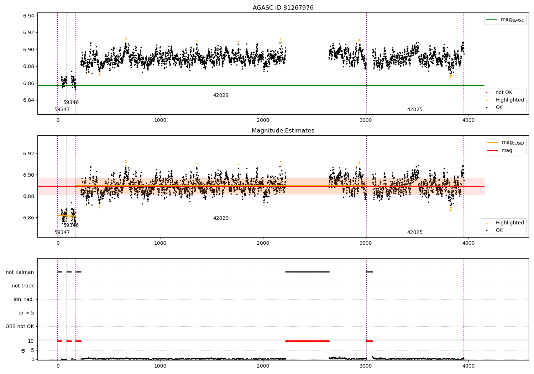Click the red "mag" legend entry
Viewport: 534px width, 374px height.
click(x=500, y=150)
